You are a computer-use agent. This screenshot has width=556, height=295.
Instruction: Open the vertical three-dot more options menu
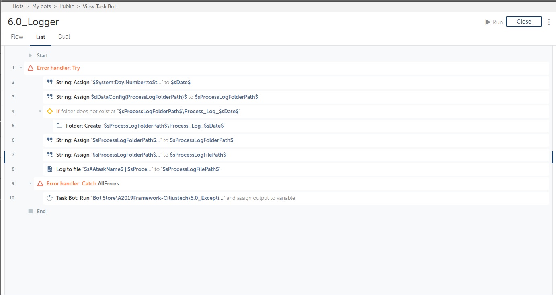[549, 22]
